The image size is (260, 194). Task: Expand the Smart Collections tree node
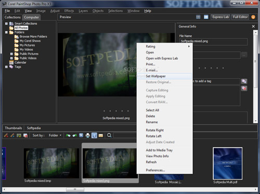(6, 23)
